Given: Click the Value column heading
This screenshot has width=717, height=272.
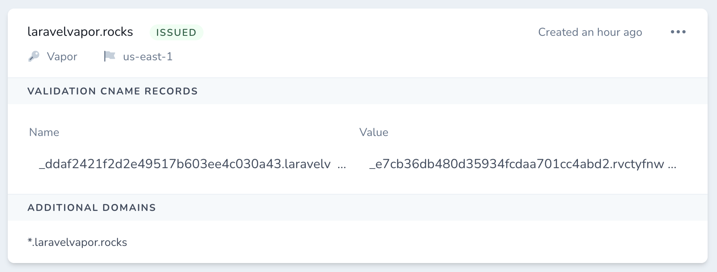Looking at the screenshot, I should [374, 132].
